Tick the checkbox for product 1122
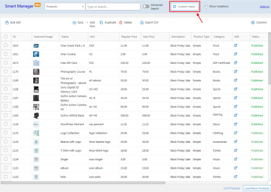 click(6, 177)
